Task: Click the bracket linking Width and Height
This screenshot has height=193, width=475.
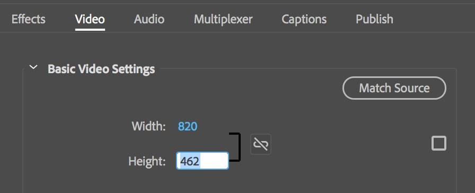Action: (236, 147)
